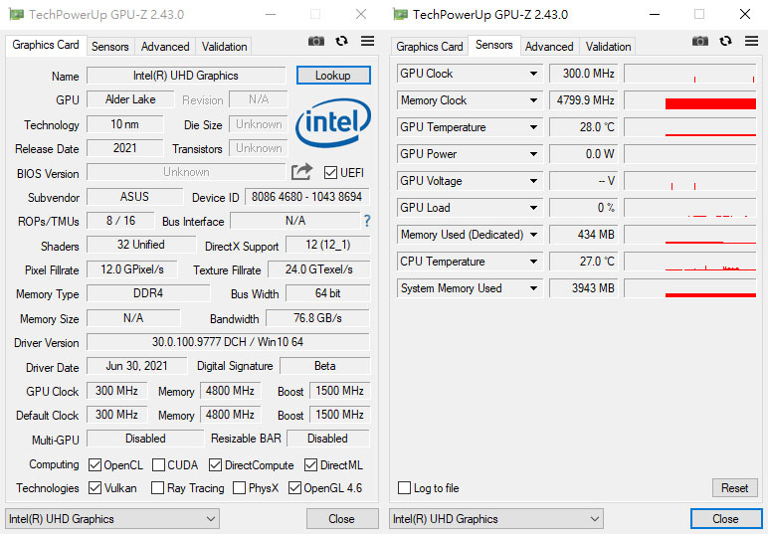Open hamburger menu in right GPU-Z window
Image resolution: width=768 pixels, height=534 pixels.
pyautogui.click(x=751, y=41)
